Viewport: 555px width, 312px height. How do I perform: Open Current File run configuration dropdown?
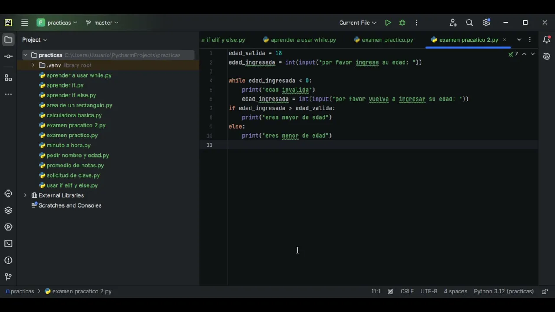click(x=358, y=23)
